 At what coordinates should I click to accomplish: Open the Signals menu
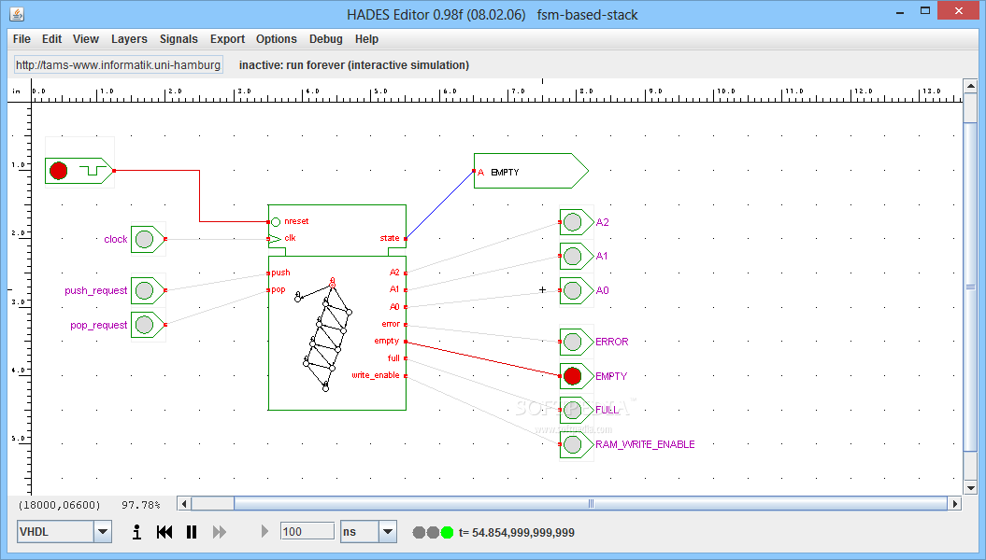pos(179,39)
